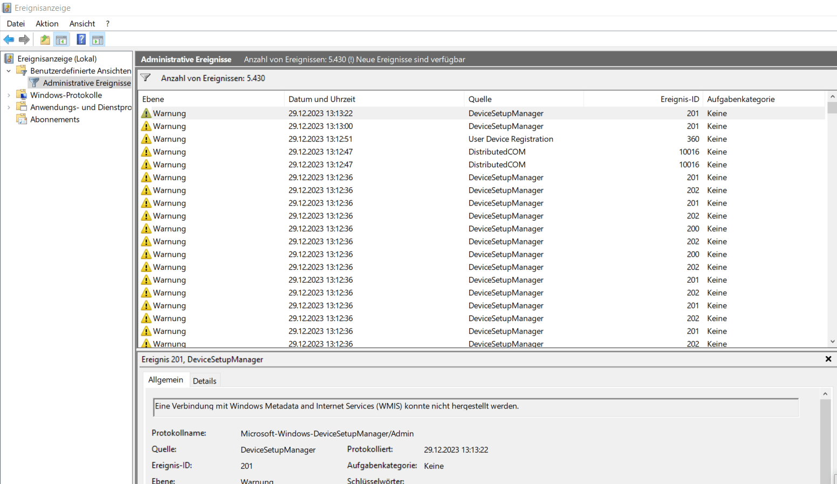This screenshot has width=837, height=484.
Task: Open the Aktion menu
Action: pos(47,23)
